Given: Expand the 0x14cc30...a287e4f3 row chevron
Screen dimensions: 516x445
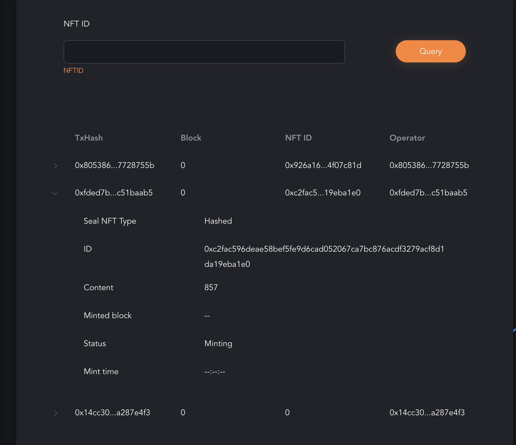Looking at the screenshot, I should click(56, 413).
